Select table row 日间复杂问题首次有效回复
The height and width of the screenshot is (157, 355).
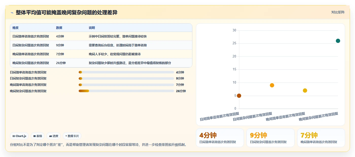click(x=101, y=45)
